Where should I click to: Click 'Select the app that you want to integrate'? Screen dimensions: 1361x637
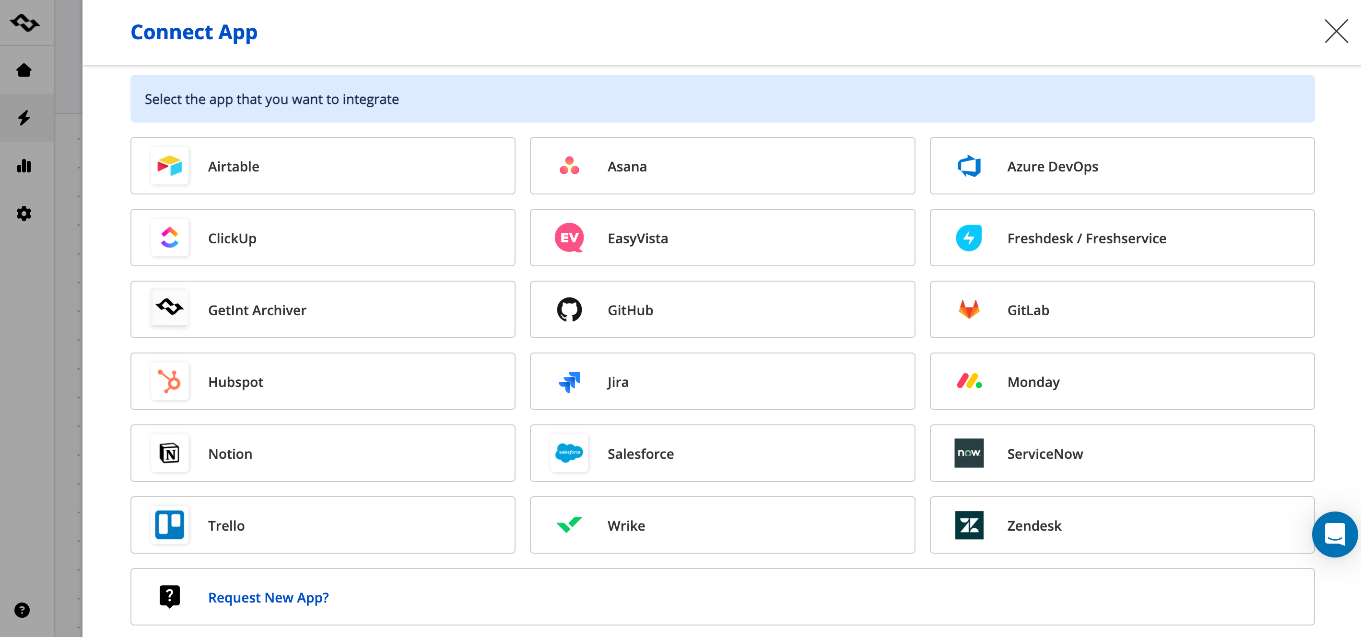point(271,99)
